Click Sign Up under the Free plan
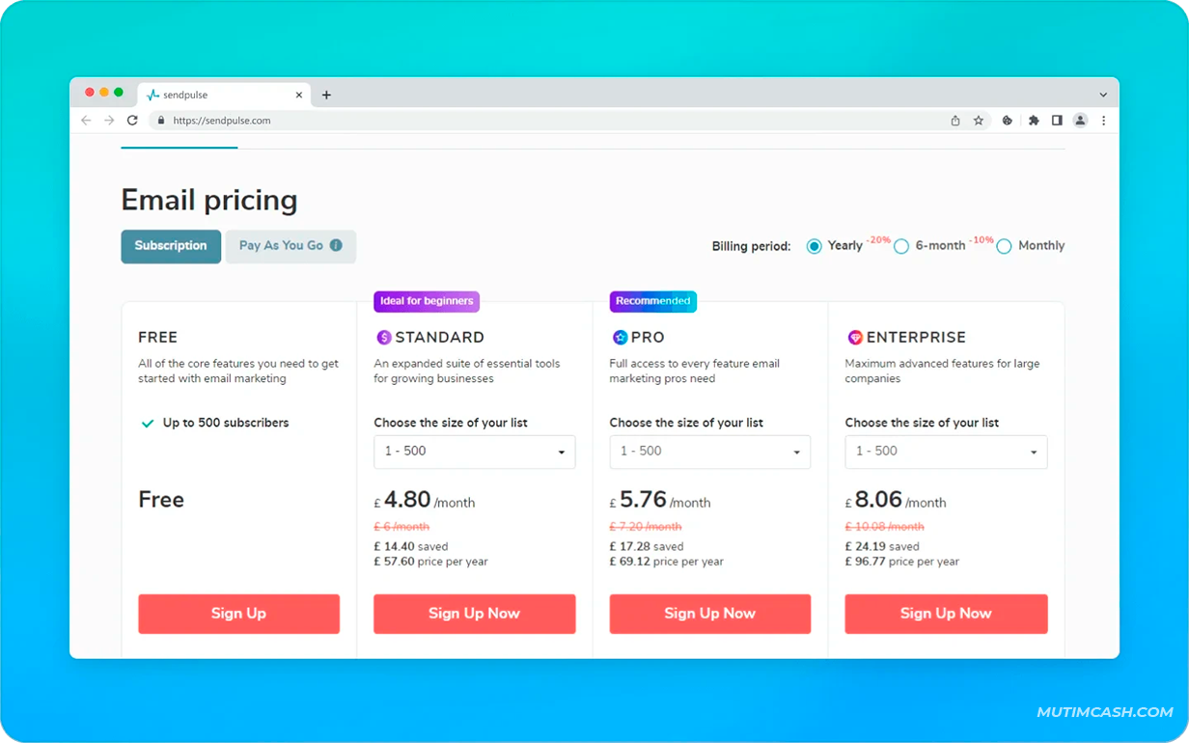This screenshot has width=1189, height=743. point(238,614)
